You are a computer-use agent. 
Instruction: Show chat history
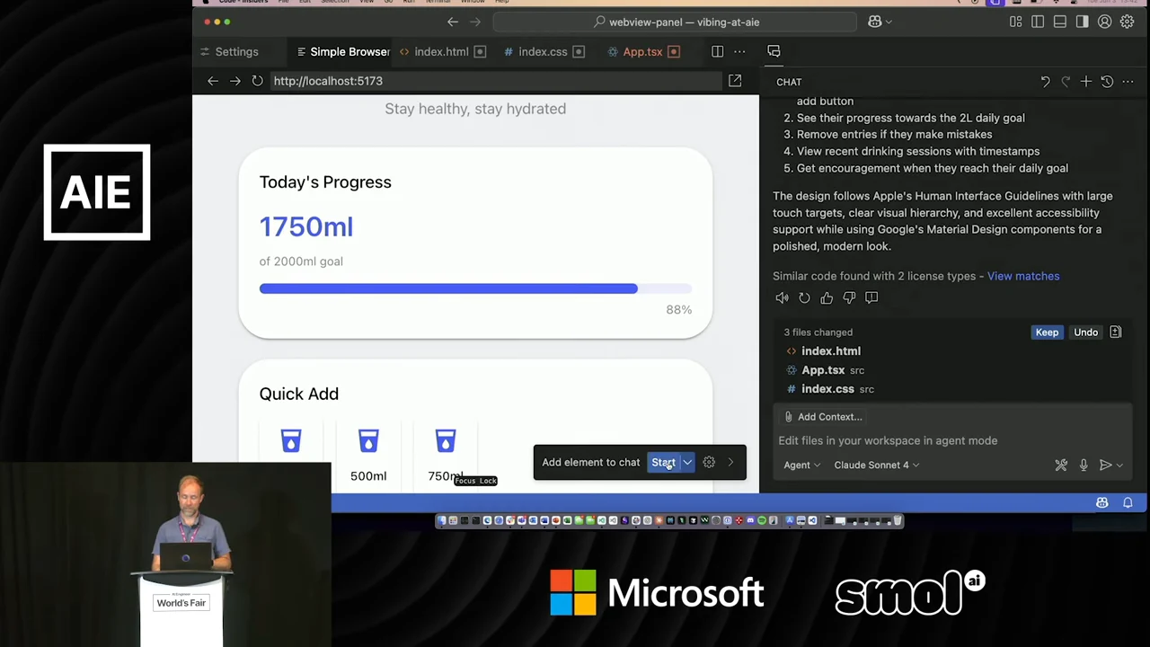point(1107,82)
